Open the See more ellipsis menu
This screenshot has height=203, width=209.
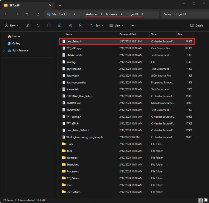[x=132, y=26]
